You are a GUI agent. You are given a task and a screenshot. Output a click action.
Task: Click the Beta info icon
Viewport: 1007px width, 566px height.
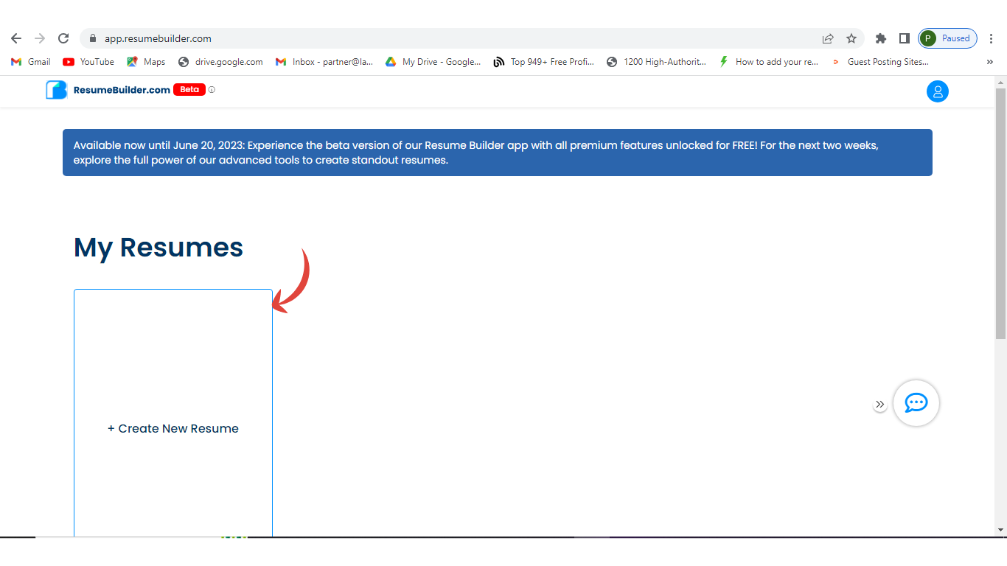click(212, 90)
